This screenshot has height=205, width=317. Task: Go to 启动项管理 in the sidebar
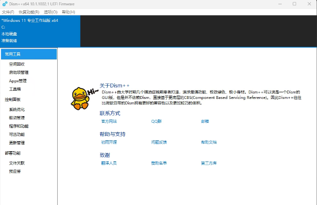tap(19, 72)
